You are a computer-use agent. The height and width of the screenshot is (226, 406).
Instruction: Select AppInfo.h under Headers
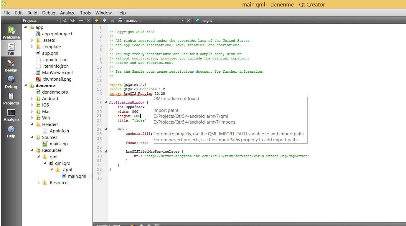tap(59, 131)
